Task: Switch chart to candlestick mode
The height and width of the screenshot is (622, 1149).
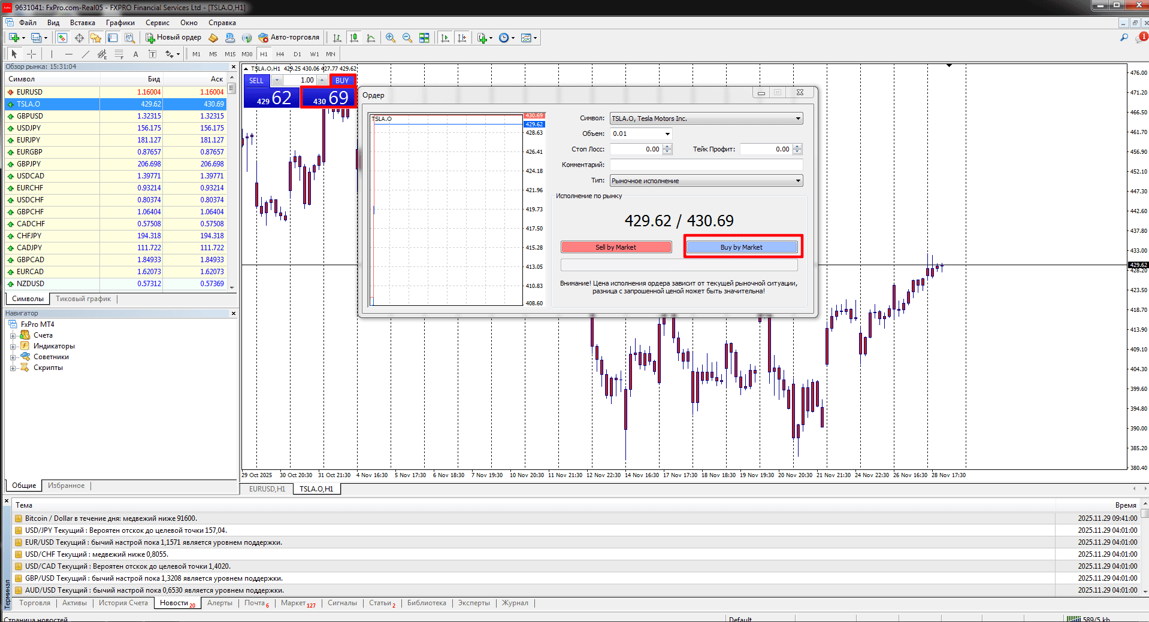Action: [354, 38]
